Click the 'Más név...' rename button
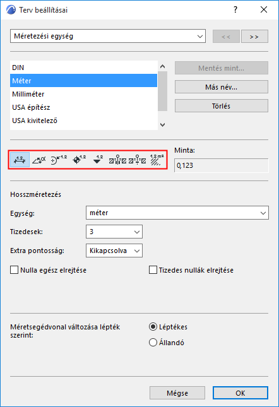279x407 pixels. (222, 87)
